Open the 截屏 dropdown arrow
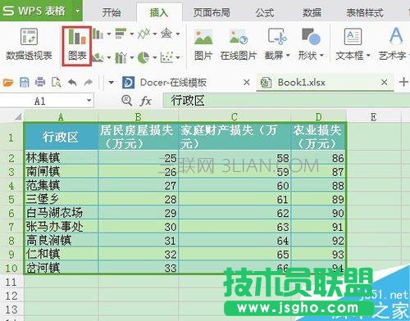Screen dimensions: 410x321 pyautogui.click(x=288, y=56)
